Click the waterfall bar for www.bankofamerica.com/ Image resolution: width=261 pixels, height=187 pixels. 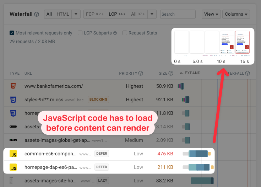point(181,86)
